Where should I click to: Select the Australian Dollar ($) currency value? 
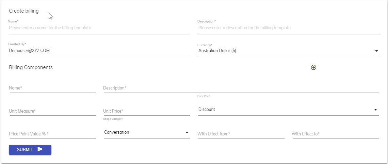217,51
